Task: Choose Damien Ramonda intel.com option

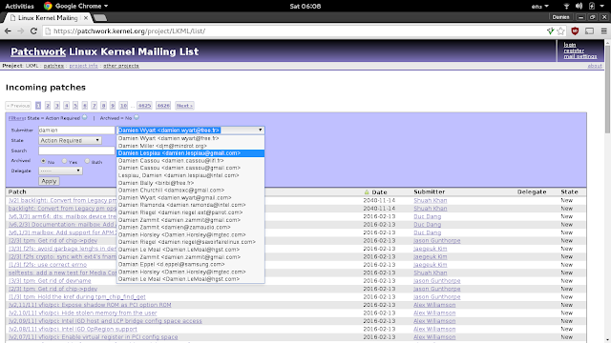Action: pos(191,205)
